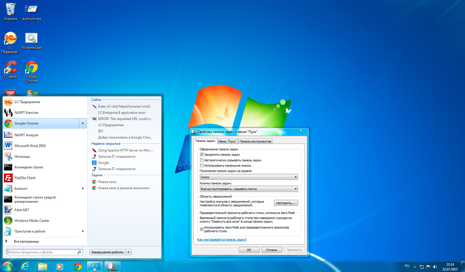Expand arrow next to 'Завершение работы'
The height and width of the screenshot is (272, 465).
click(129, 252)
